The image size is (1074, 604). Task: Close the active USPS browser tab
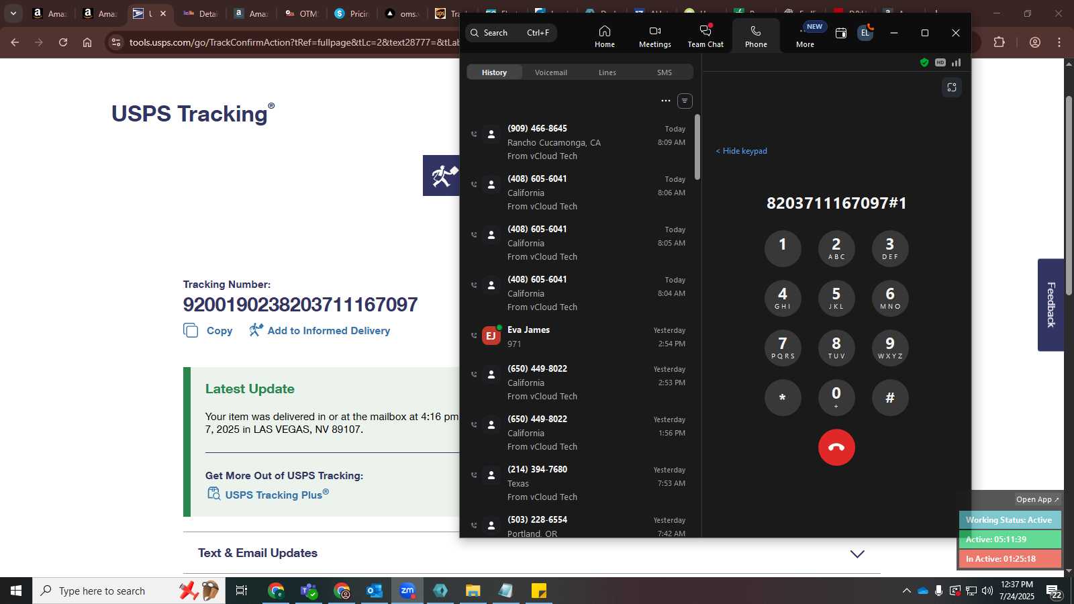click(162, 13)
